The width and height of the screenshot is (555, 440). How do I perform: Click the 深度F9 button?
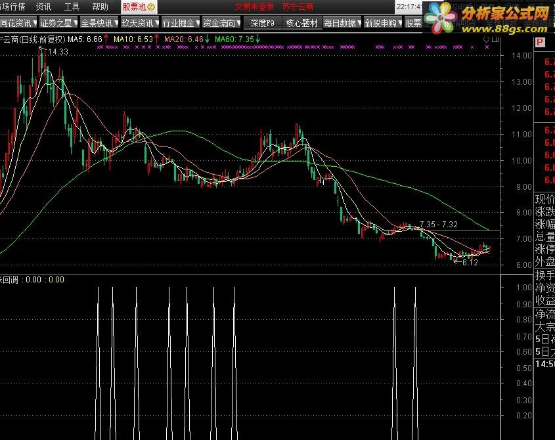pyautogui.click(x=262, y=23)
